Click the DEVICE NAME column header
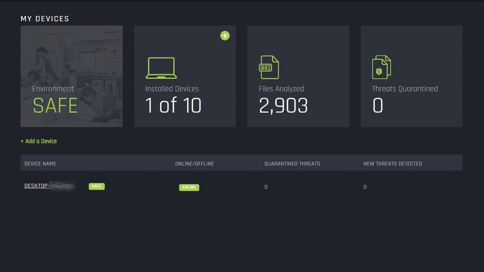484x272 pixels. [40, 163]
